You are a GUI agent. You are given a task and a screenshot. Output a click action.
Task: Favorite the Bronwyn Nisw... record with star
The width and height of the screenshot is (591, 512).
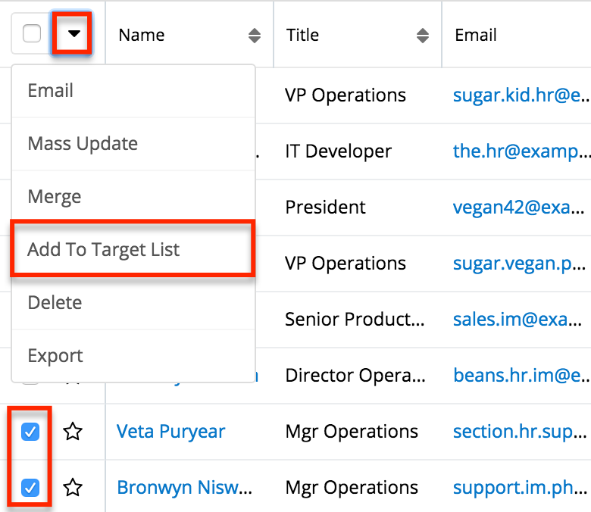point(73,488)
